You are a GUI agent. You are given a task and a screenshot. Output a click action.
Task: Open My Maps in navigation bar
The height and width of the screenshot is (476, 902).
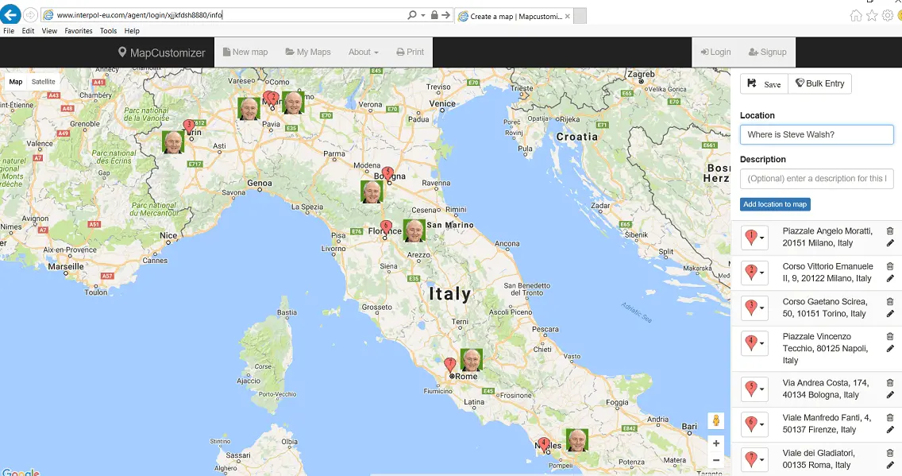pos(308,52)
